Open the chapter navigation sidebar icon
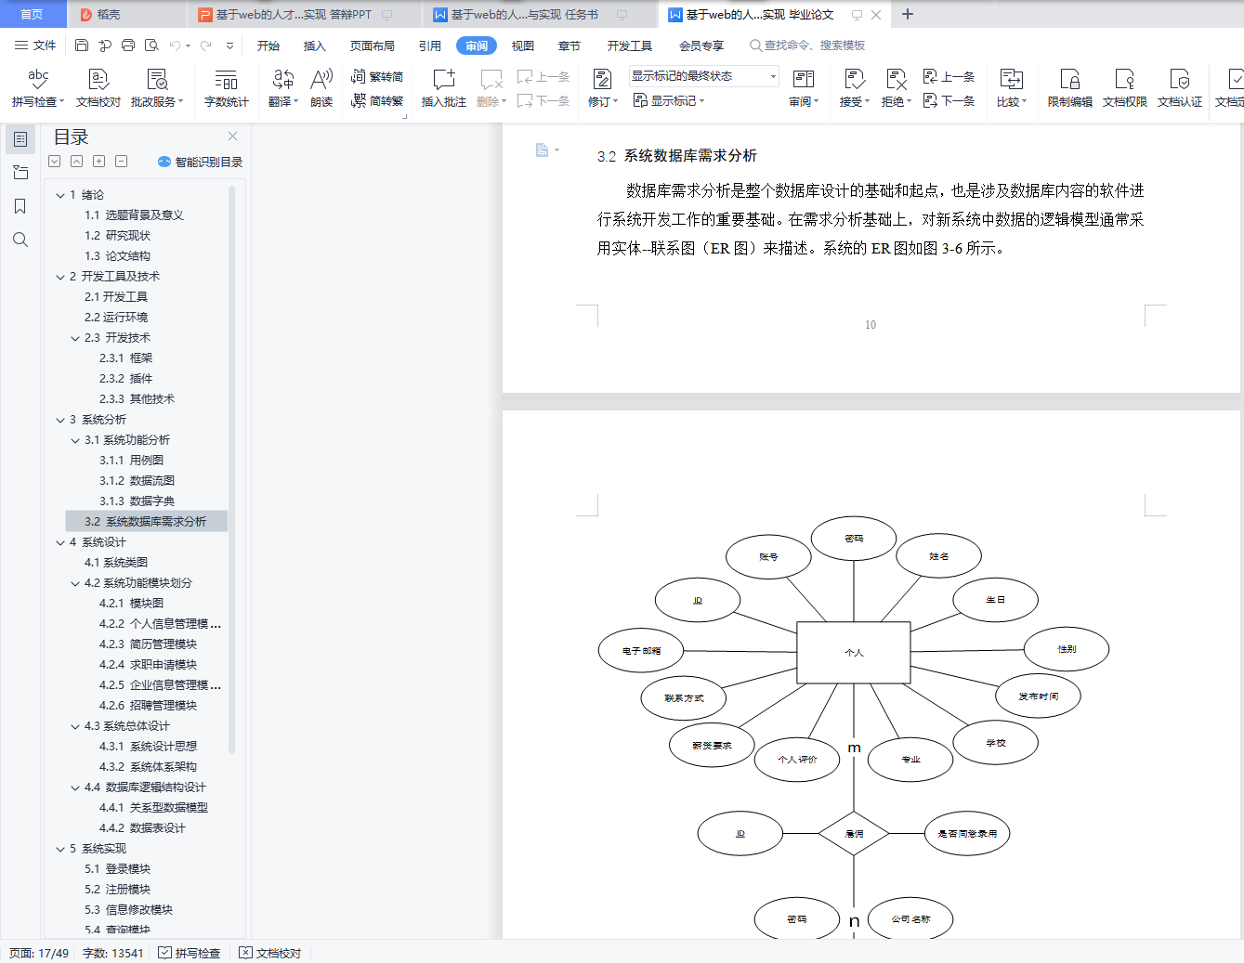 click(x=20, y=173)
